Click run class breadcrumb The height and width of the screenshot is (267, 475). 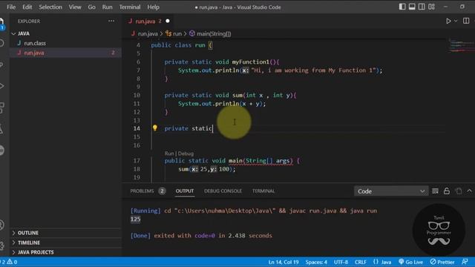click(177, 33)
